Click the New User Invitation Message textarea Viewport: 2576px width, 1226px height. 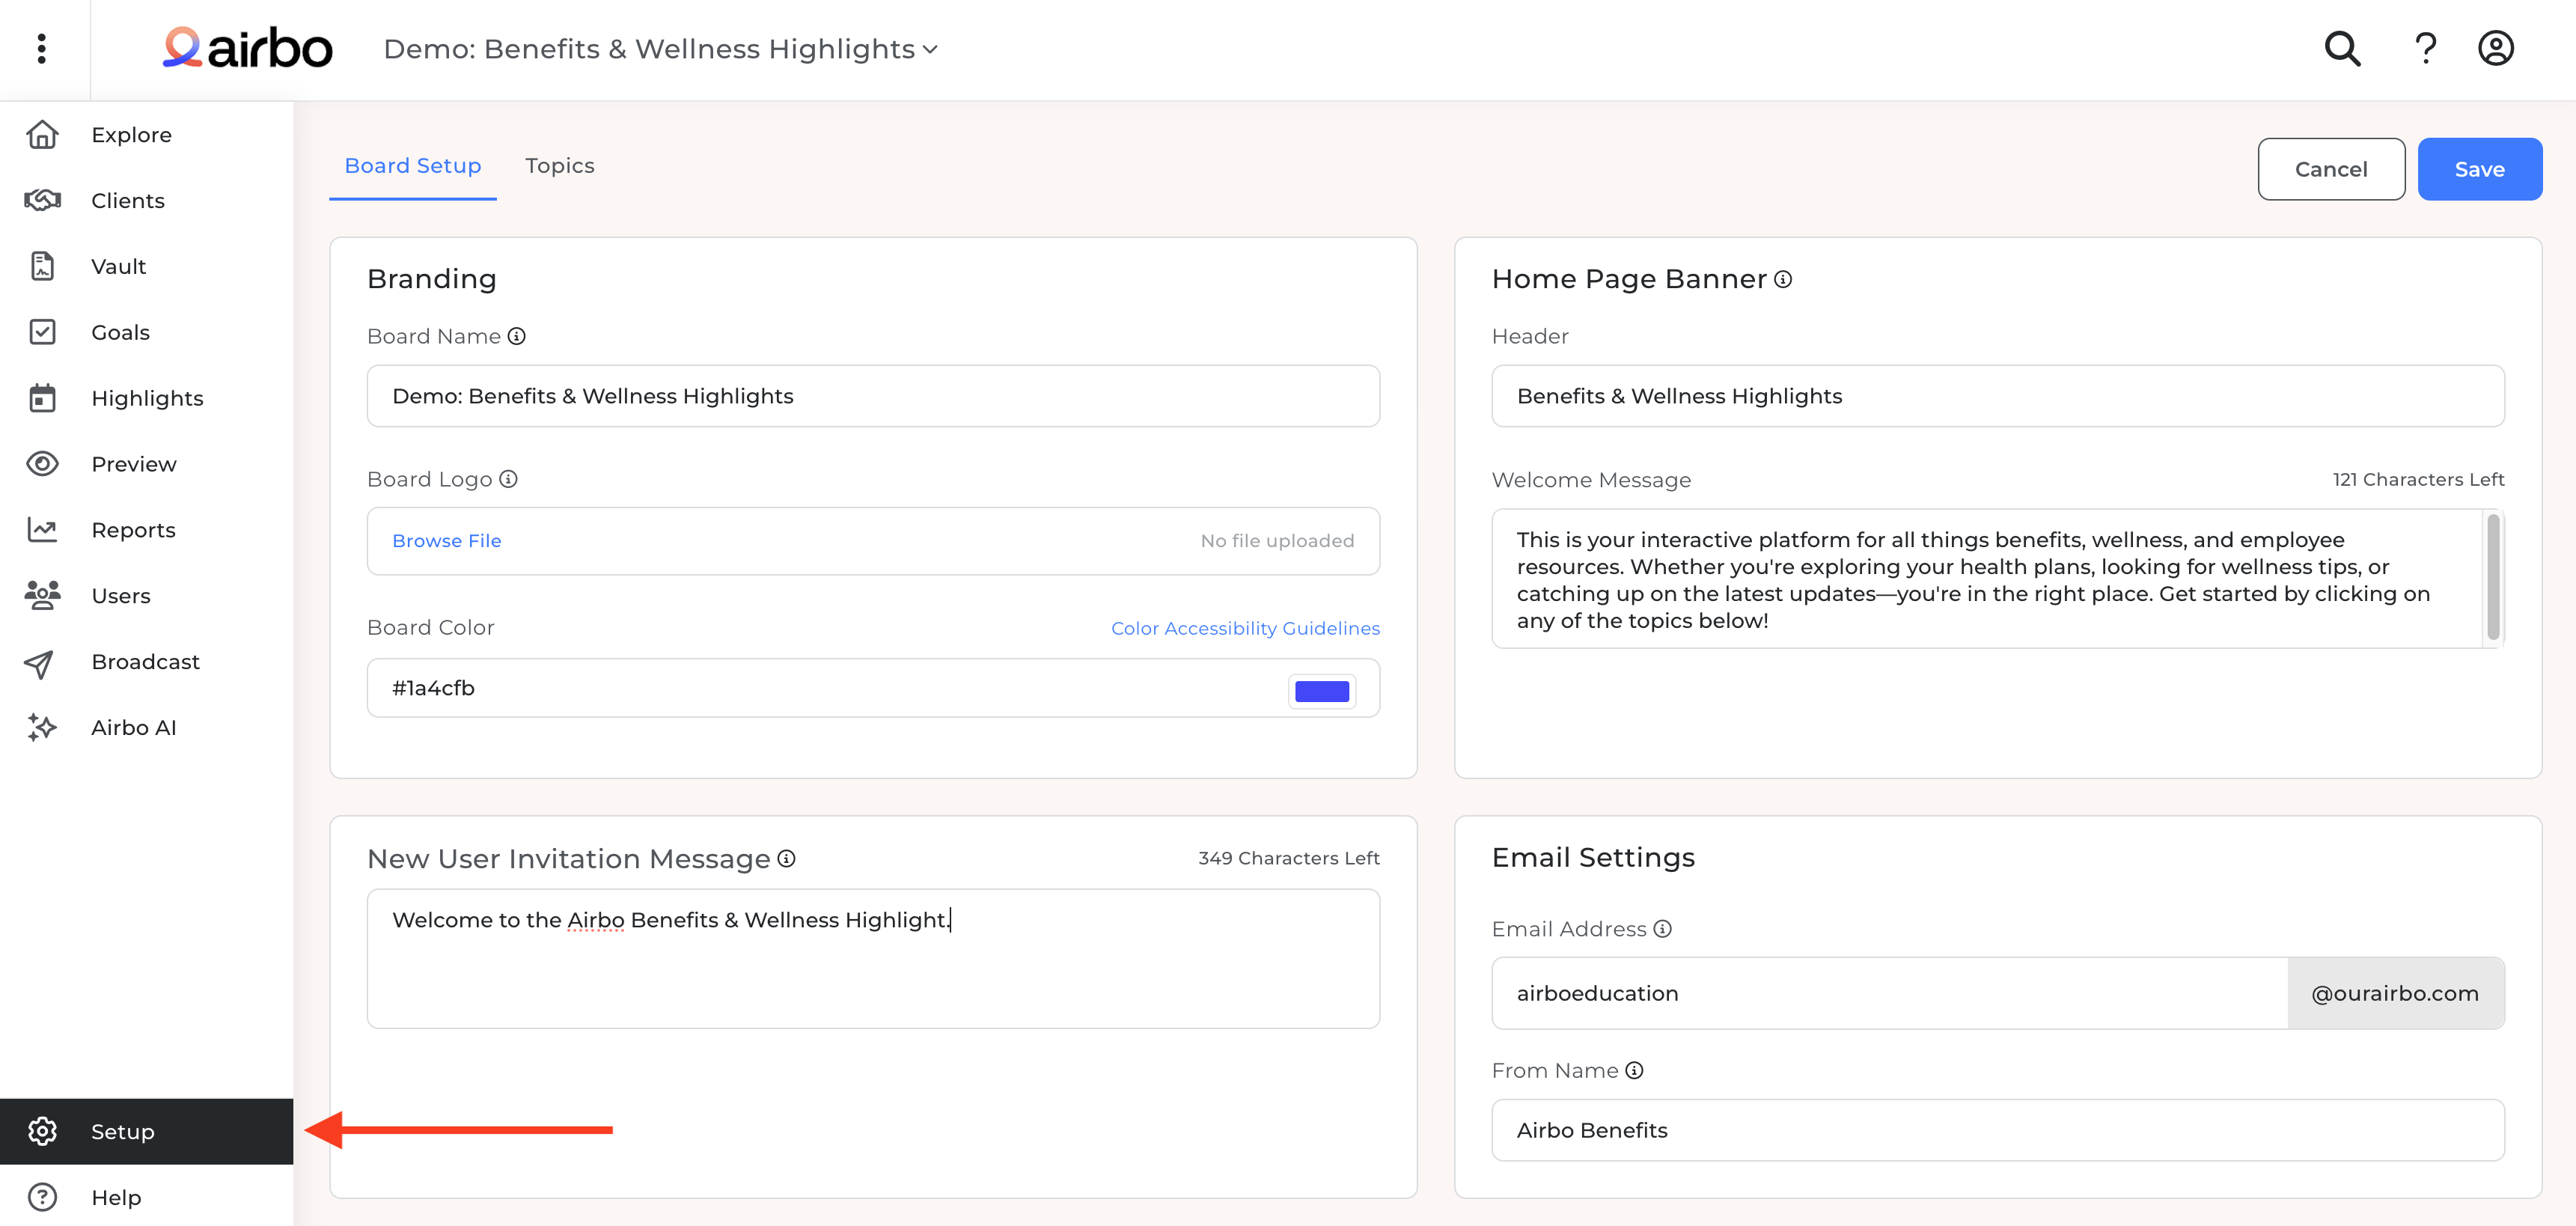873,959
